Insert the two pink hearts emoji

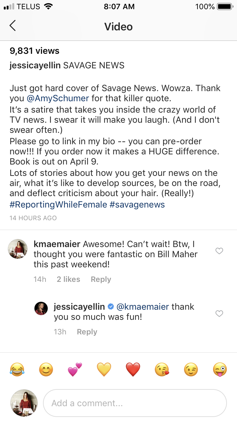[75, 369]
